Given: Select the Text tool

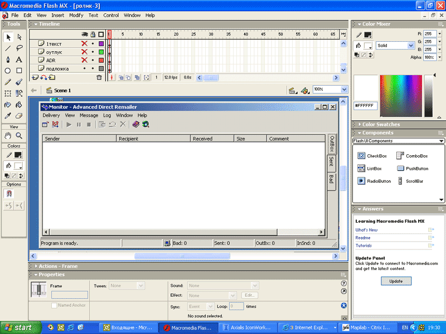Looking at the screenshot, I should (x=19, y=60).
